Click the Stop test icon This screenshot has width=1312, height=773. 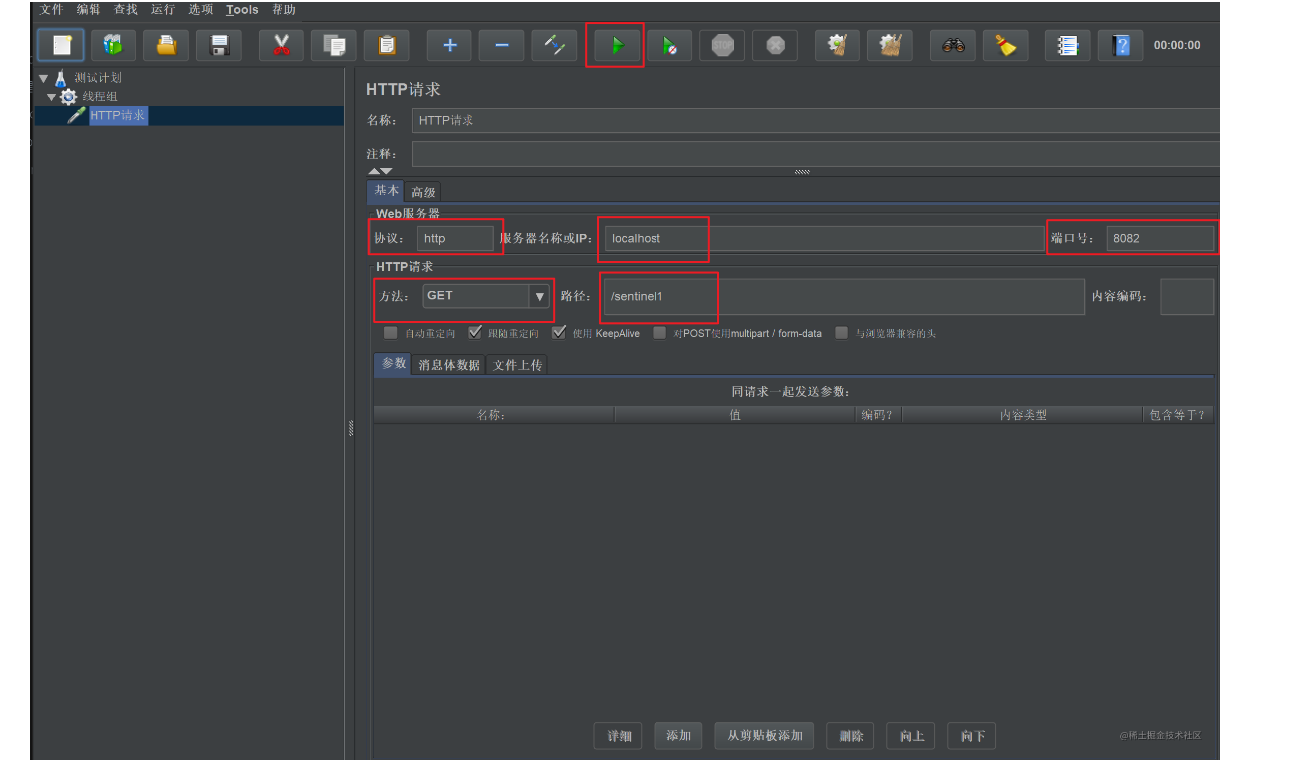(723, 45)
